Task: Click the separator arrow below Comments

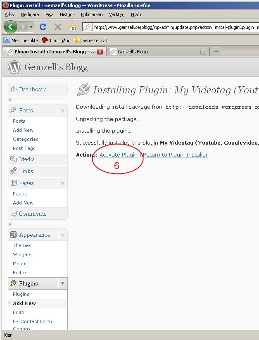Action: click(10, 224)
